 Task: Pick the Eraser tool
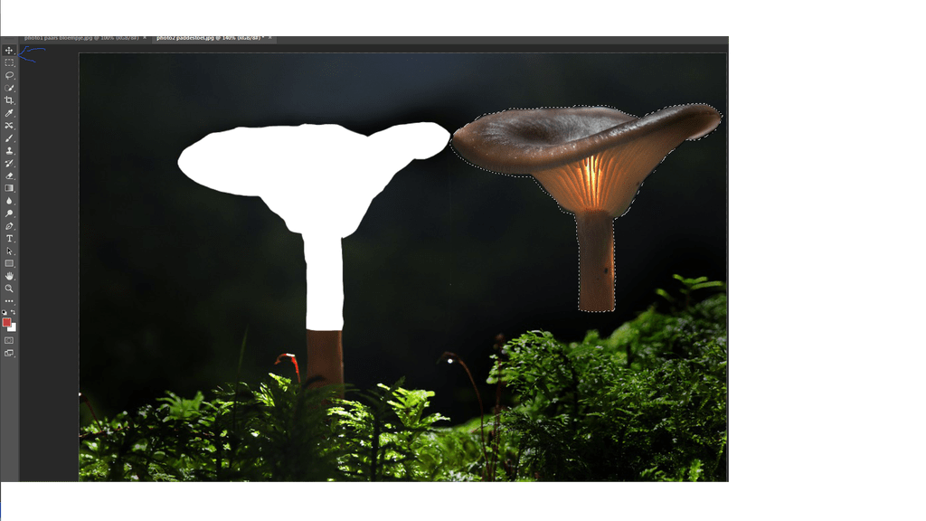pyautogui.click(x=9, y=175)
